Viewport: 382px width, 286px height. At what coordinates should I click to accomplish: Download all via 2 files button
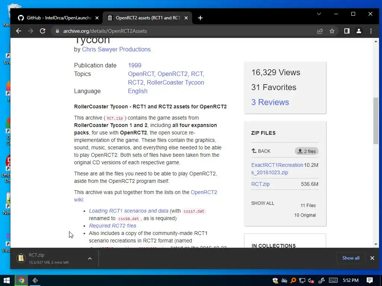tap(307, 151)
